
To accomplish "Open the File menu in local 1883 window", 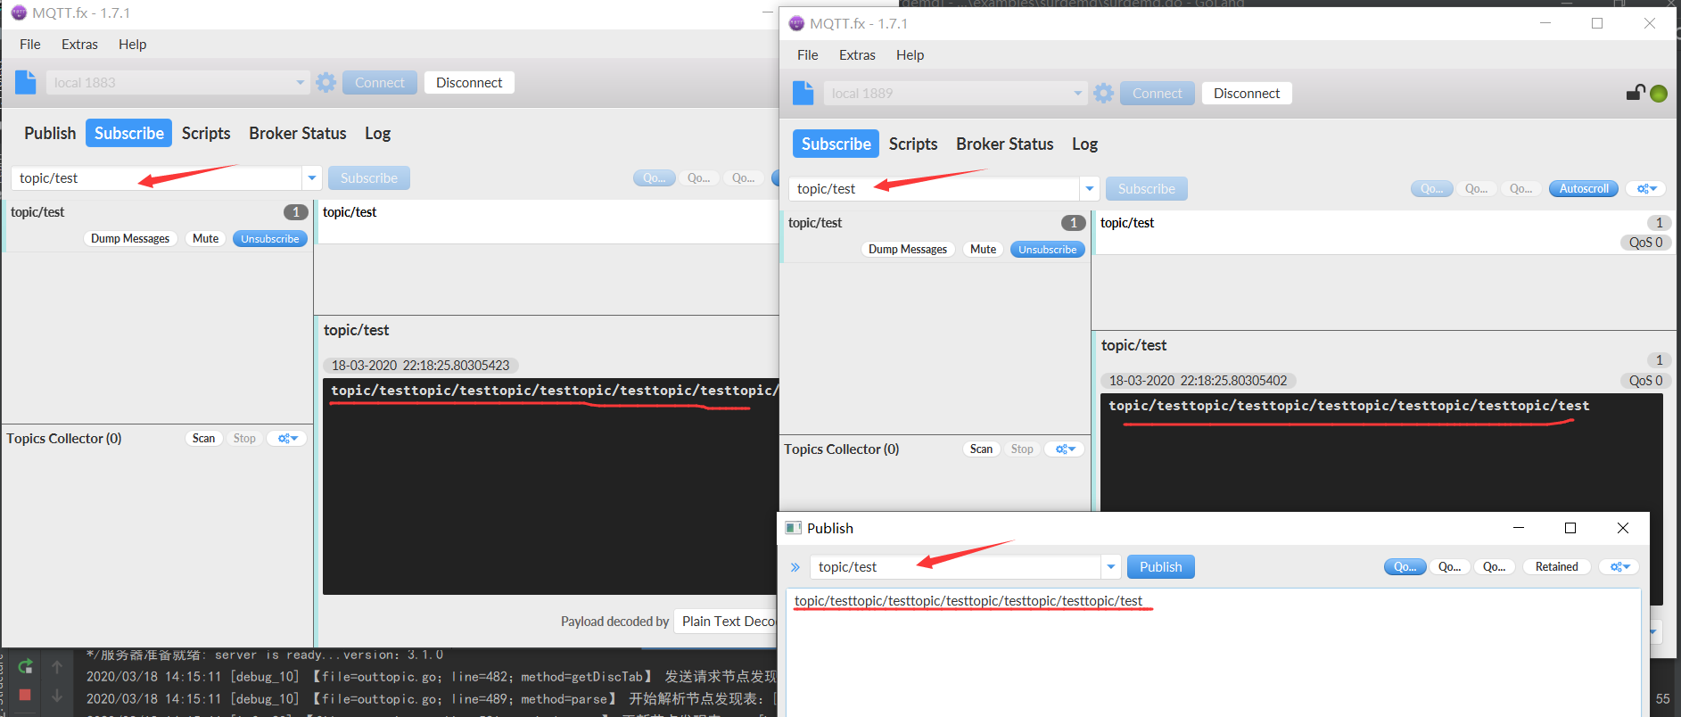I will coord(30,45).
